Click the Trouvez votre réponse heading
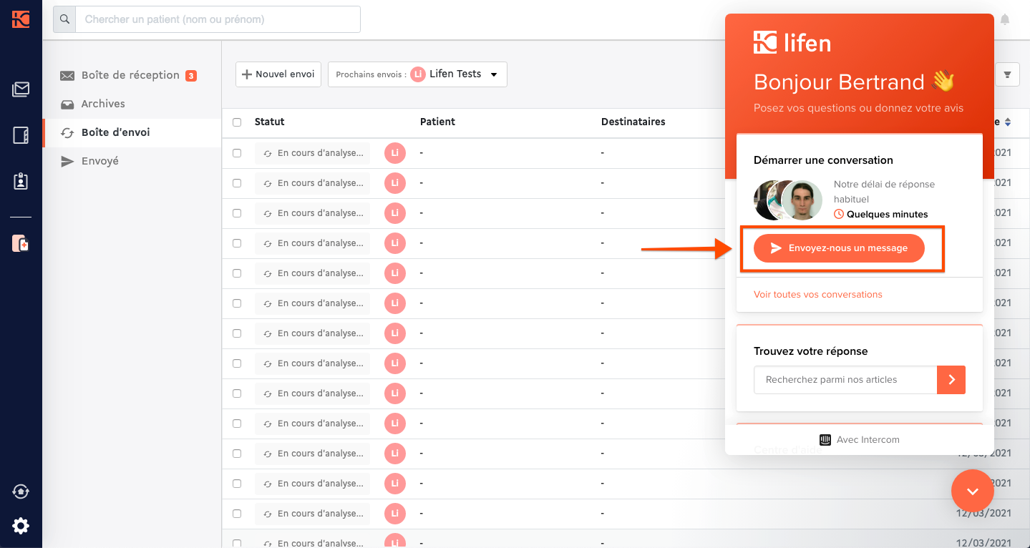 click(x=810, y=351)
